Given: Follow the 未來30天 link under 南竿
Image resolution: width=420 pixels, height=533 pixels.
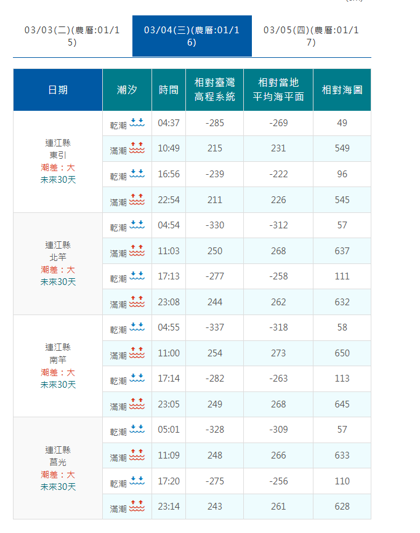Looking at the screenshot, I should pos(58,385).
